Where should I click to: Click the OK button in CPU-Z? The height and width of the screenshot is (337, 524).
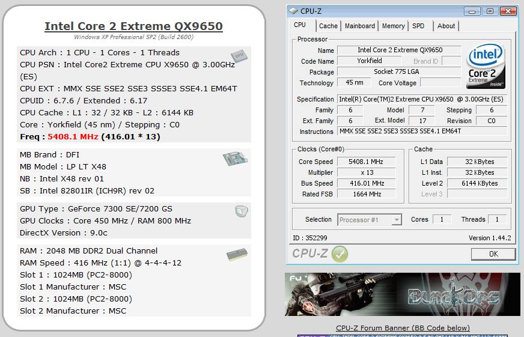coord(493,254)
